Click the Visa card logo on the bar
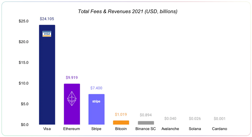 coord(47,34)
